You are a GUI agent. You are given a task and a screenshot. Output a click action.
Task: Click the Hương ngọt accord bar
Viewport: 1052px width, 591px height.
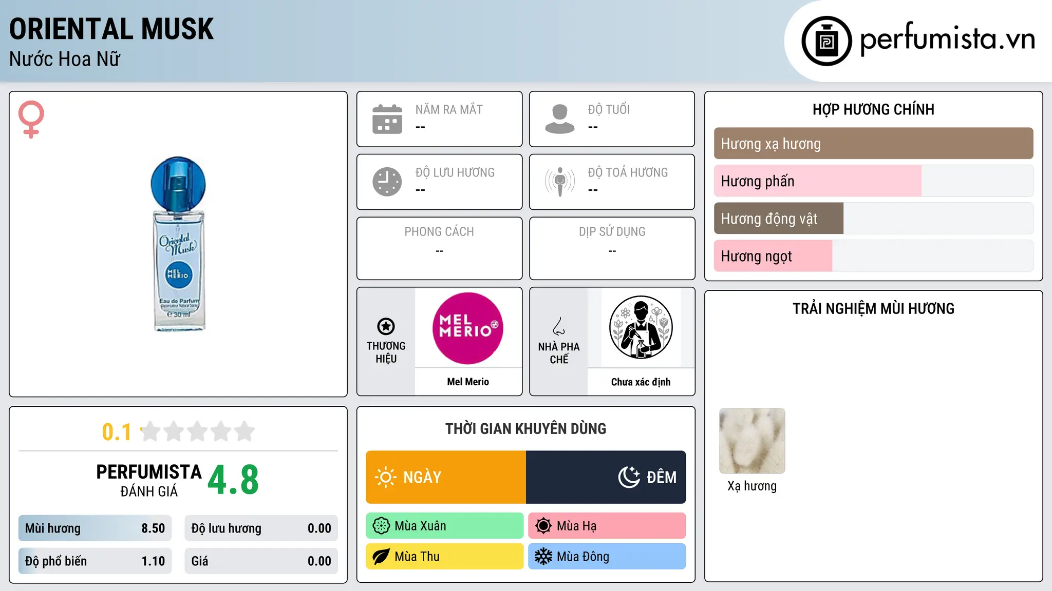[x=874, y=256]
